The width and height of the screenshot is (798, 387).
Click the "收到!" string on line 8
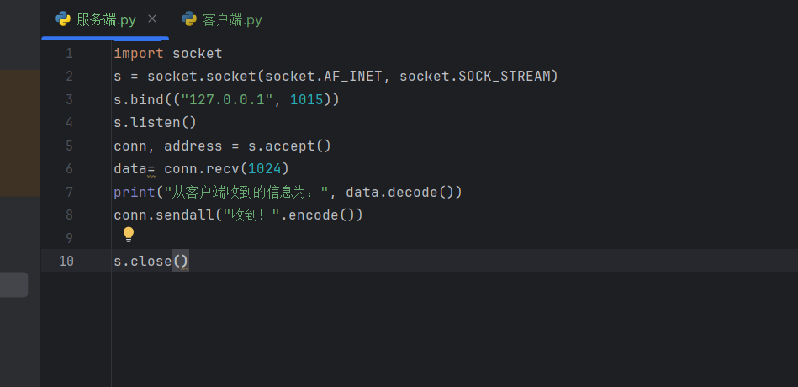coord(252,215)
